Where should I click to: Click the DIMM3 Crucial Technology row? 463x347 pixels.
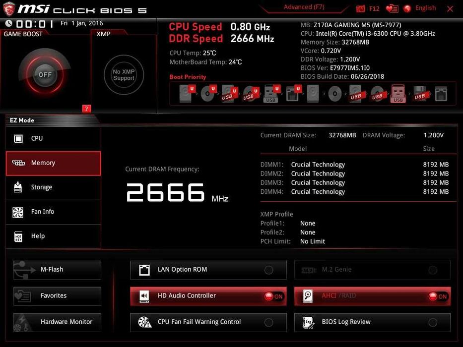point(355,182)
